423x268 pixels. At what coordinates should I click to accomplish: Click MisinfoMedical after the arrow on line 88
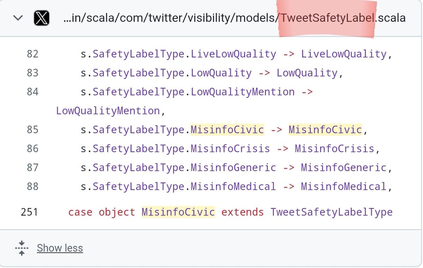344,186
